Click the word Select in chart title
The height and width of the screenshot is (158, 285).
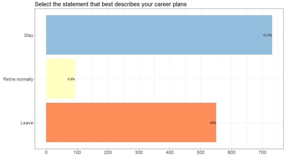42,4
